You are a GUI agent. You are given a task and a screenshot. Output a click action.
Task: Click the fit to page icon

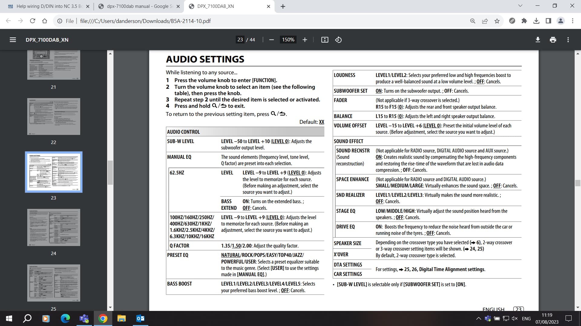(325, 40)
